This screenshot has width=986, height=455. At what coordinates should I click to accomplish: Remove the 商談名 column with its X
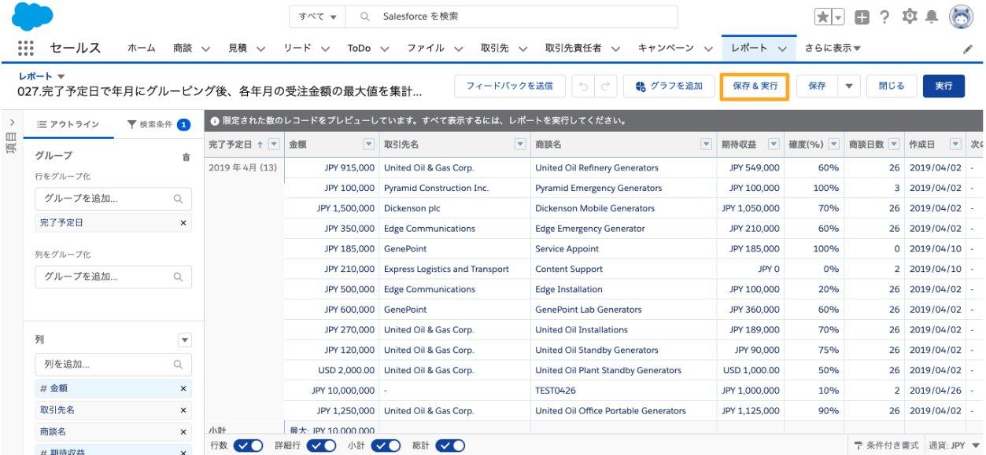click(x=183, y=432)
